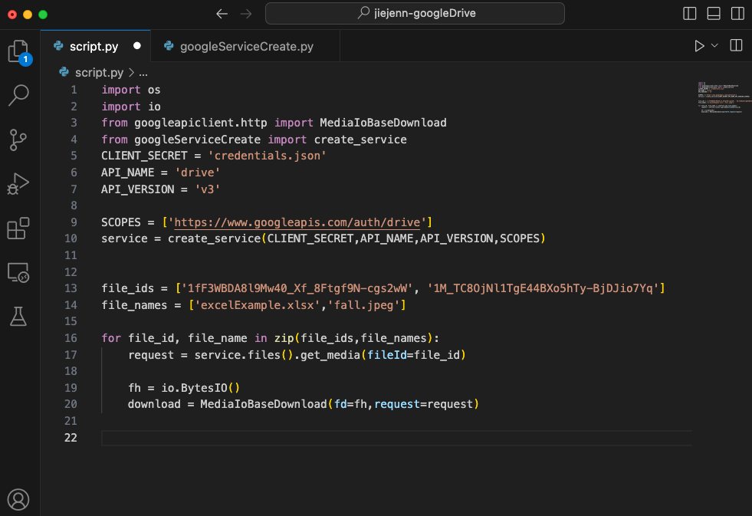Run the Python file with play button
This screenshot has width=752, height=516.
click(x=699, y=45)
